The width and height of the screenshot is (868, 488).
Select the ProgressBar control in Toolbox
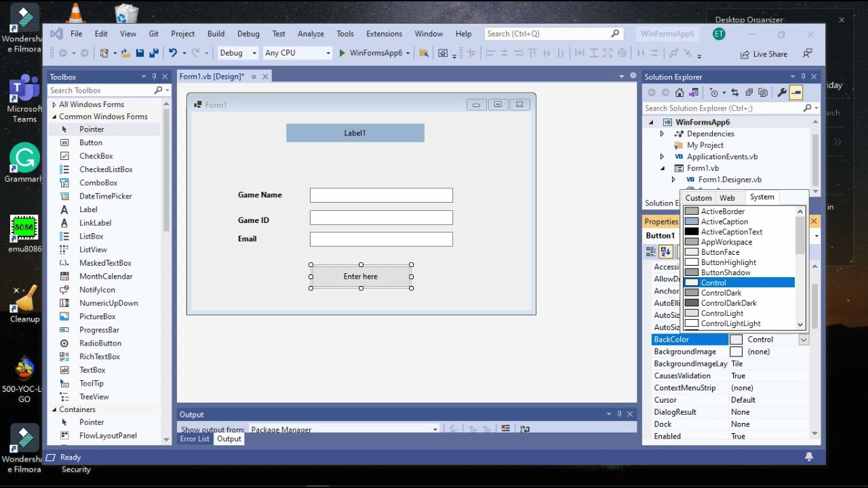coord(99,330)
